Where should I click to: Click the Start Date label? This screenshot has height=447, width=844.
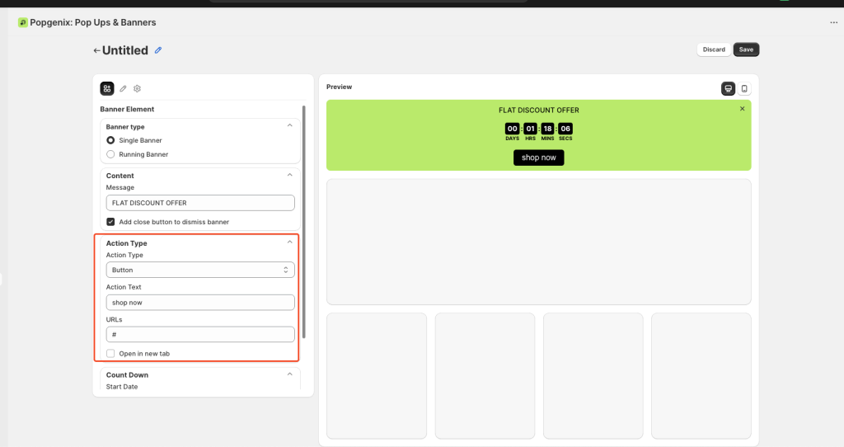coord(122,387)
